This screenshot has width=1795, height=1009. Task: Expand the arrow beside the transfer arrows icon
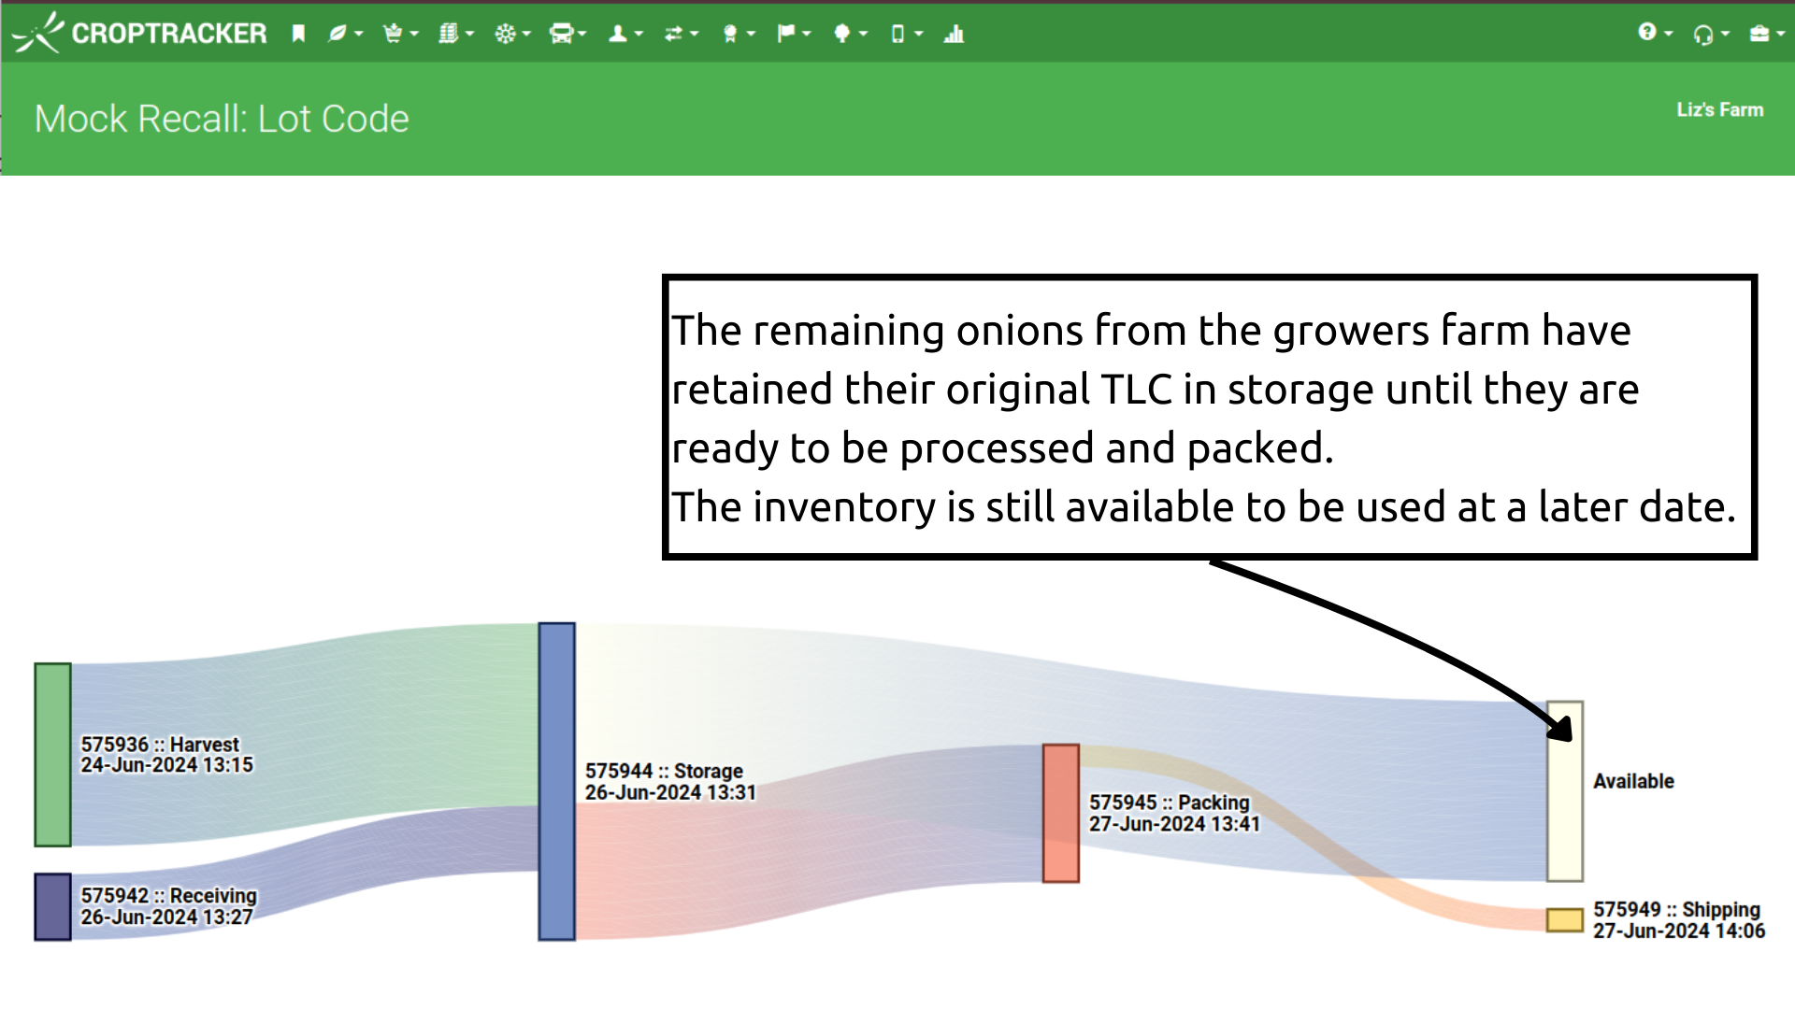tap(695, 35)
